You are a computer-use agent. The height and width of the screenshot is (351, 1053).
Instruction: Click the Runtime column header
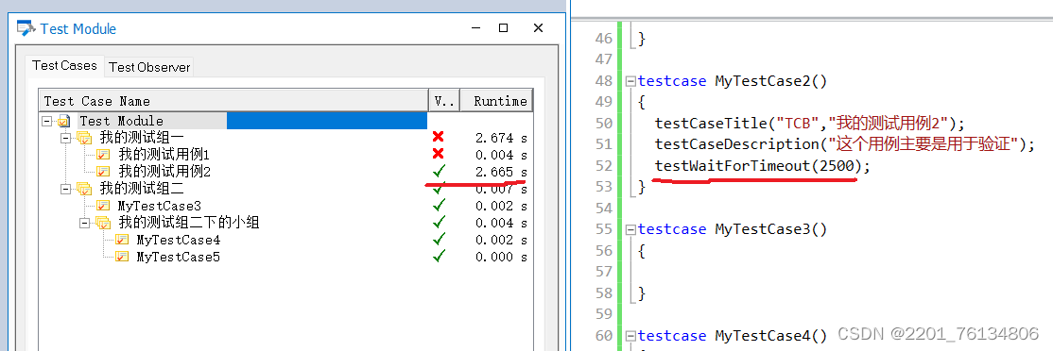point(497,100)
